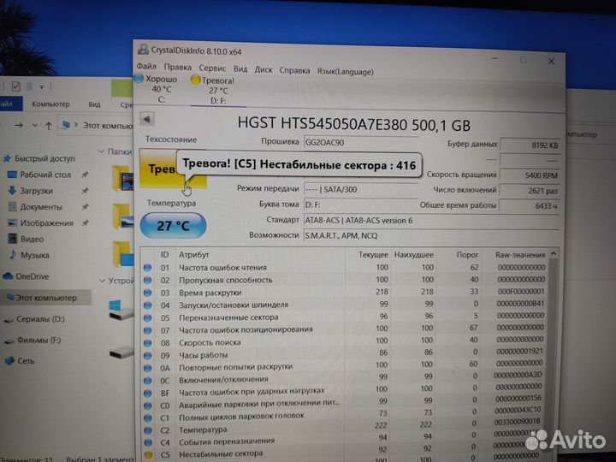
Task: Click the status dot for attribute 0A
Action: (148, 368)
